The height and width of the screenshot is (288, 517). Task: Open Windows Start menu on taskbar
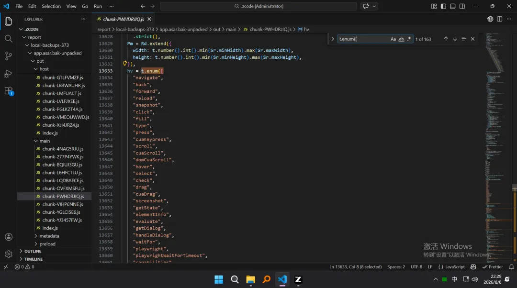[219, 279]
